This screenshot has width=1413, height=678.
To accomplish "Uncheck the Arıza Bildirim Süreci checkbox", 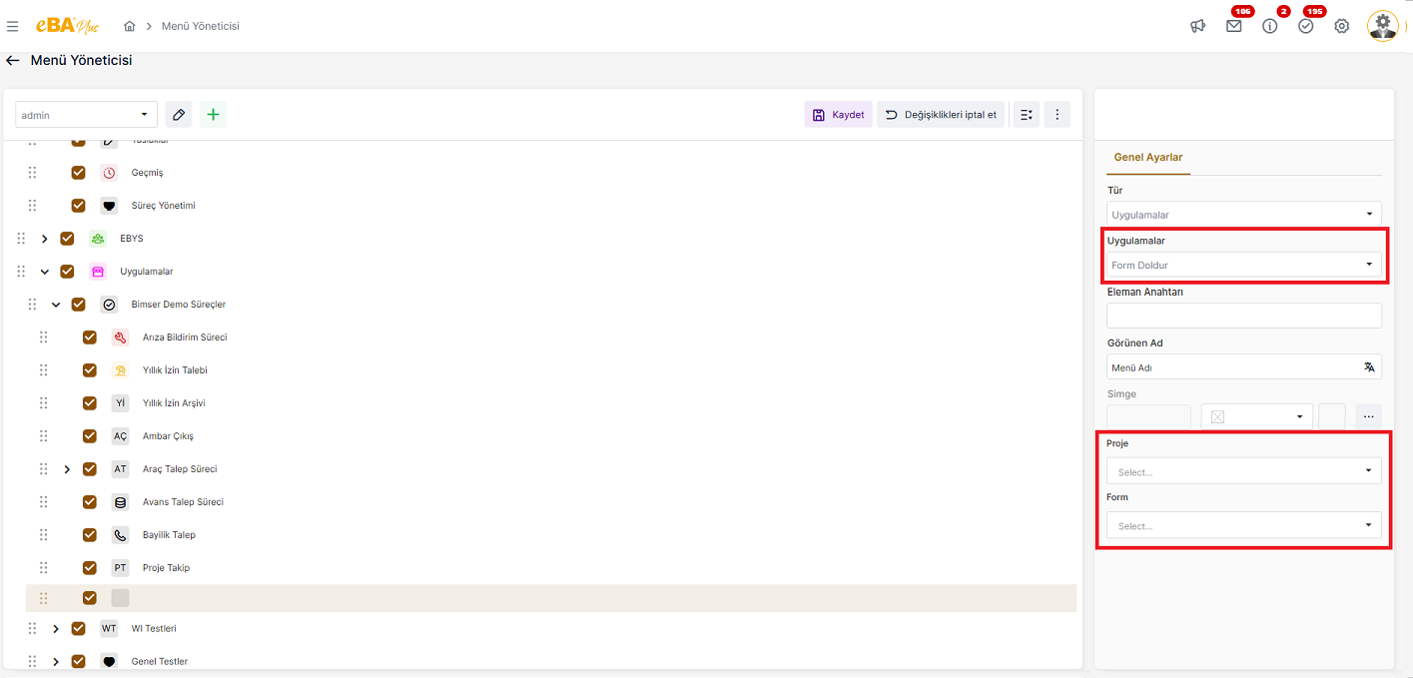I will tap(90, 338).
